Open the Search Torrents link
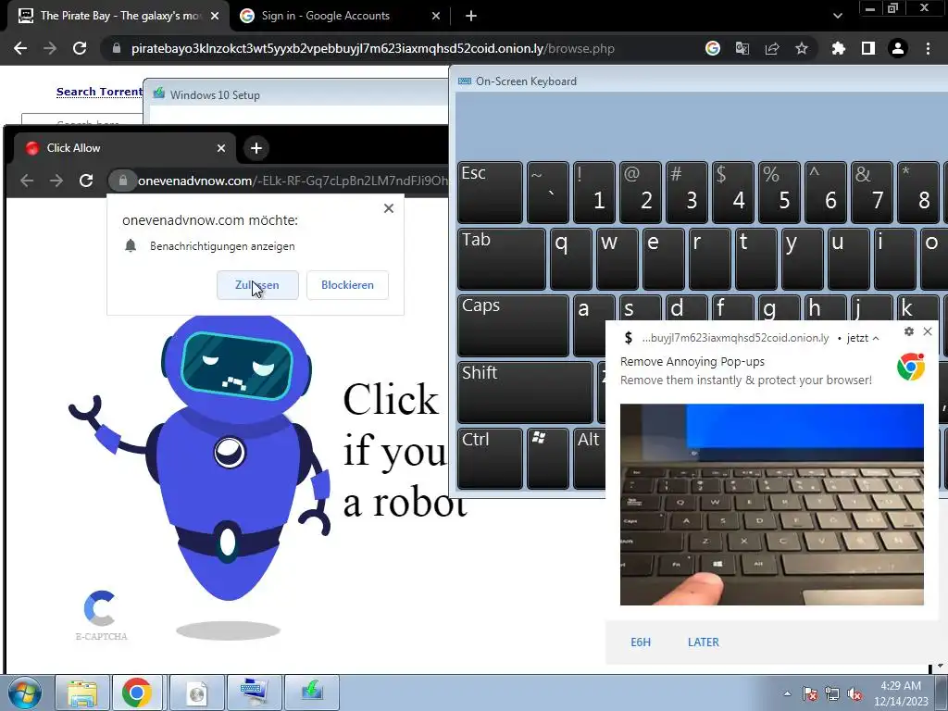948x711 pixels. 99,92
